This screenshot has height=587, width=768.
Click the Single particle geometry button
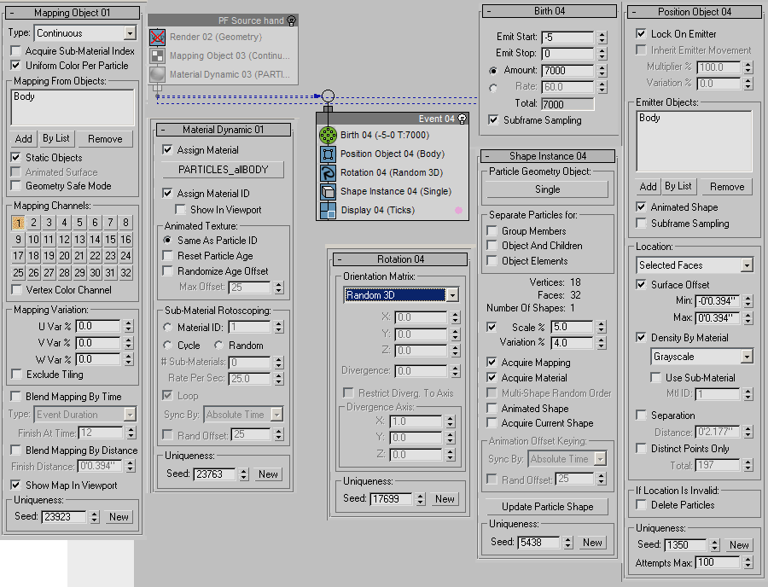547,189
